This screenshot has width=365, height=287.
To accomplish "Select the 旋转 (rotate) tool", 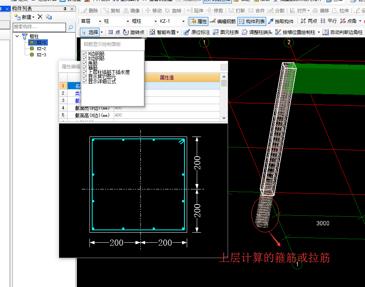I will (173, 10).
